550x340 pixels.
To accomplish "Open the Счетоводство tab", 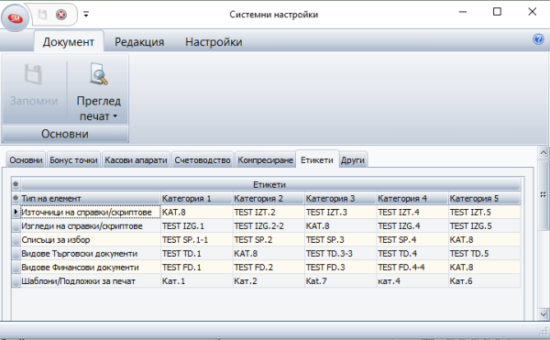I will coord(203,160).
